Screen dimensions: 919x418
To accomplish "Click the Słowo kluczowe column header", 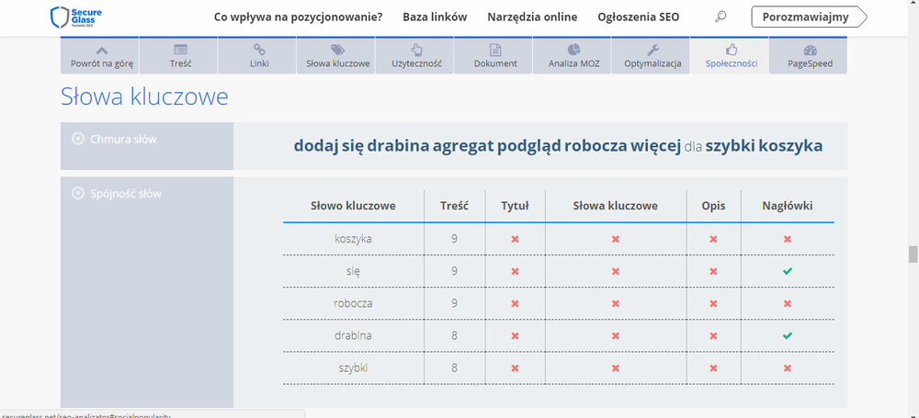I will pyautogui.click(x=353, y=206).
